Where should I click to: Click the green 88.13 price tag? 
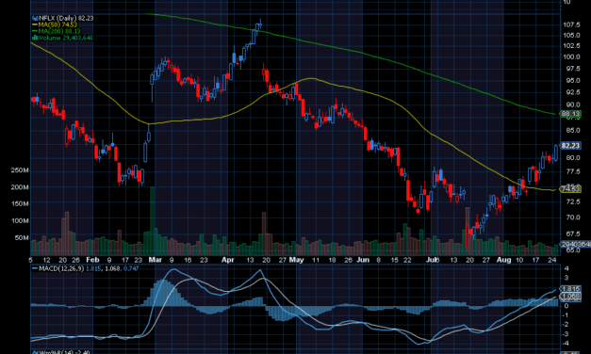pyautogui.click(x=570, y=114)
